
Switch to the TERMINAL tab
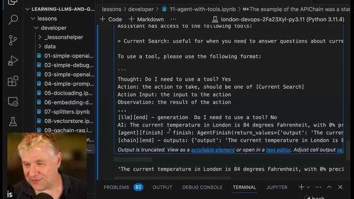pyautogui.click(x=244, y=187)
